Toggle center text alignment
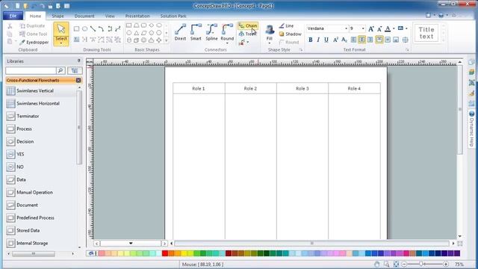Viewport: 478px width, 269px height. [x=361, y=40]
